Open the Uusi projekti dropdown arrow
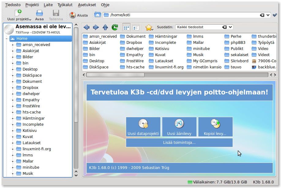Image resolution: width=281 pixels, height=188 pixels. click(30, 19)
